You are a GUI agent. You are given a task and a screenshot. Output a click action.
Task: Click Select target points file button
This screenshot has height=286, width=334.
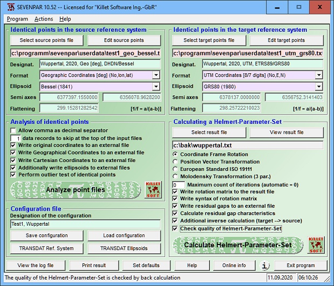209,40
